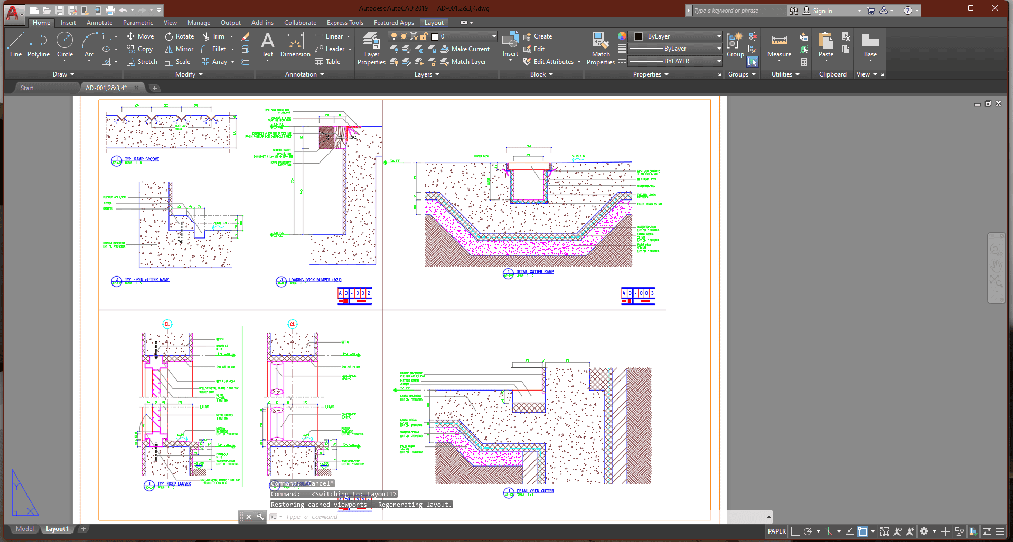Toggle PAPER space button in status bar
The image size is (1013, 542).
(x=776, y=531)
